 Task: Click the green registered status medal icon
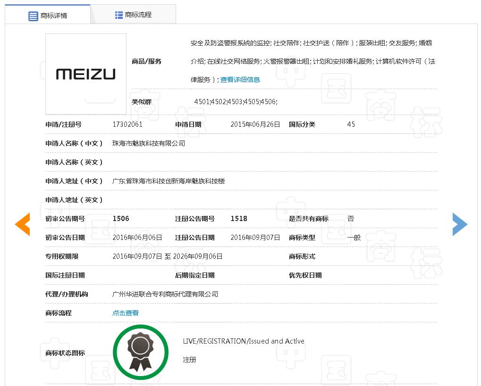141,353
